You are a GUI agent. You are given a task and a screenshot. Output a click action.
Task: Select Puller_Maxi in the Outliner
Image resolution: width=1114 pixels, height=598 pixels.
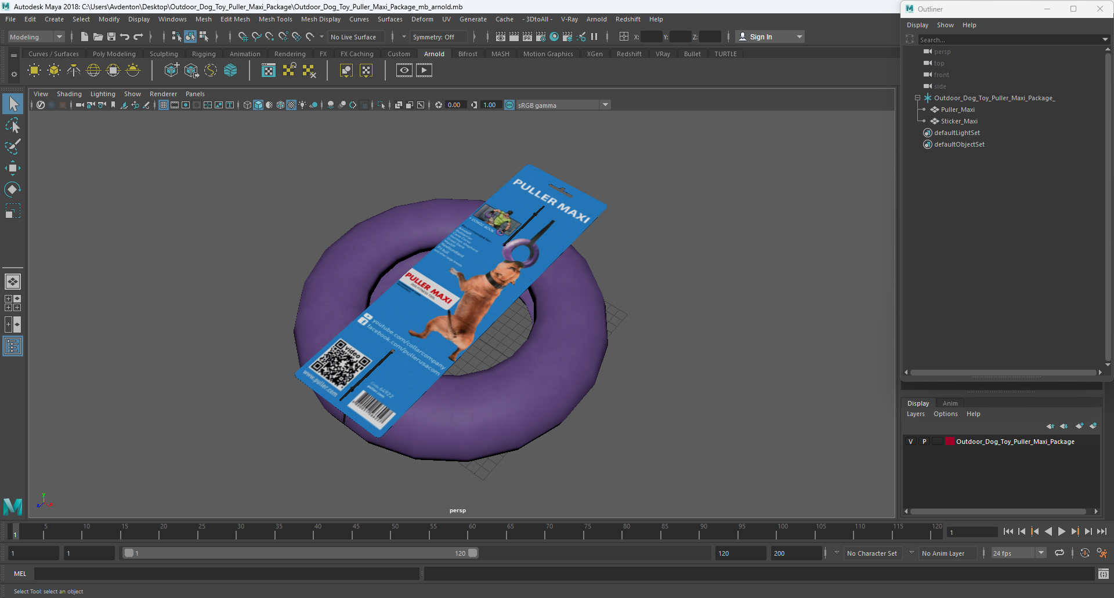[957, 110]
